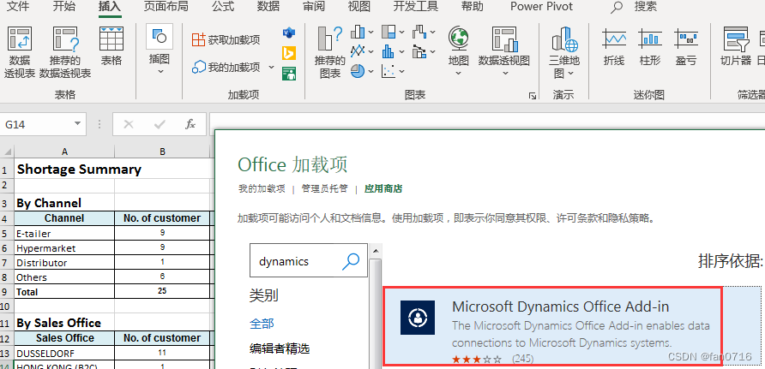Image resolution: width=765 pixels, height=369 pixels.
Task: Click the confirm checkmark in the formula bar
Action: 160,125
